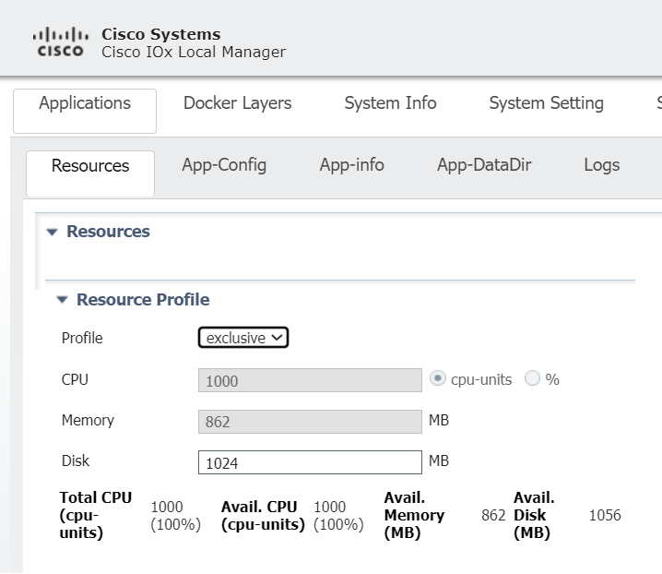Screen dimensions: 662x574
Task: Select the cpu-units radio button
Action: (437, 377)
